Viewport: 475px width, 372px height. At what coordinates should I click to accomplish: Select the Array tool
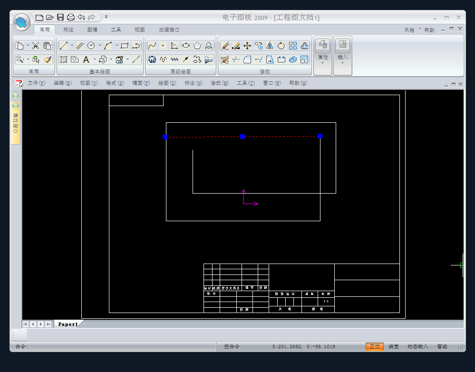(x=292, y=46)
